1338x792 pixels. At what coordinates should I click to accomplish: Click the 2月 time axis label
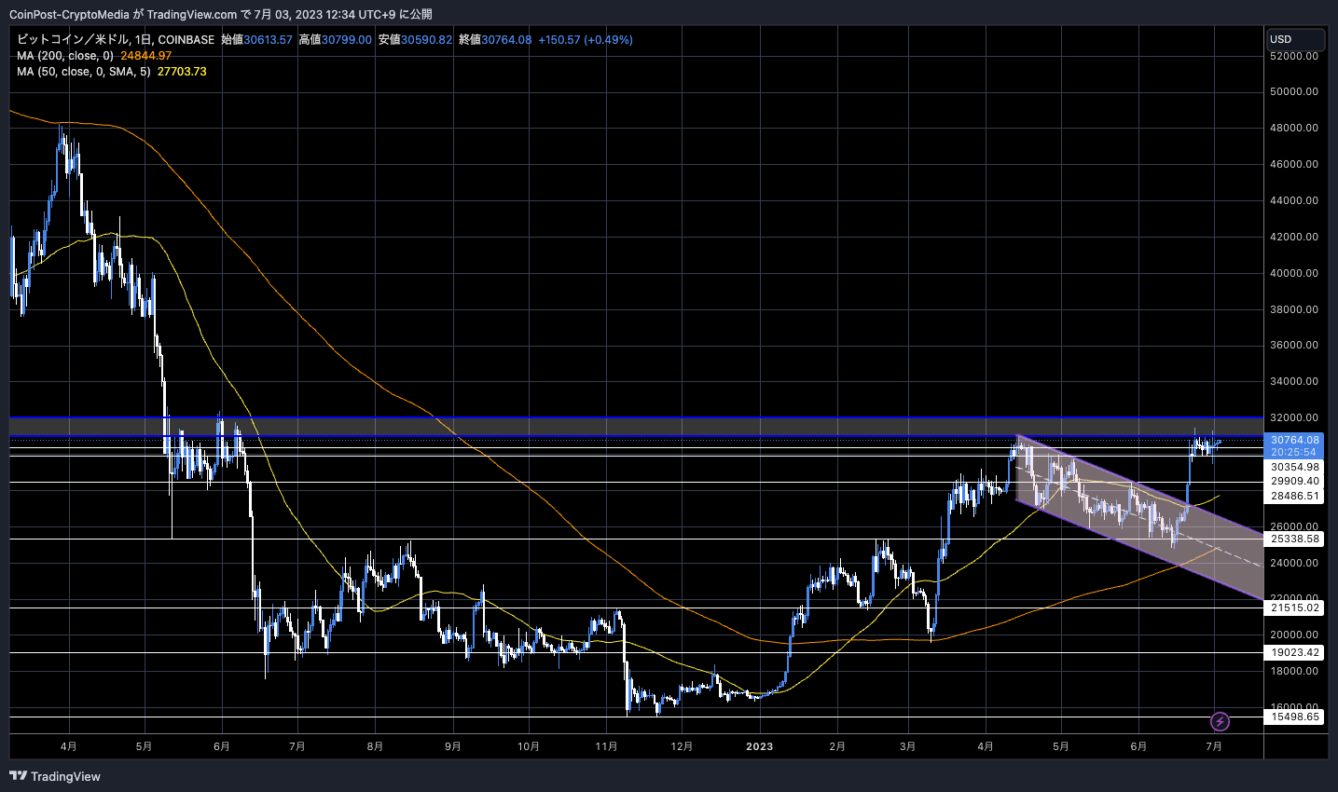(837, 746)
